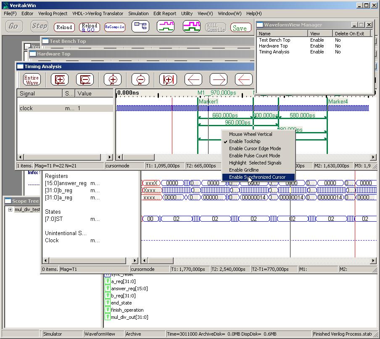
Task: Click the Save toolbar button
Action: (x=240, y=27)
